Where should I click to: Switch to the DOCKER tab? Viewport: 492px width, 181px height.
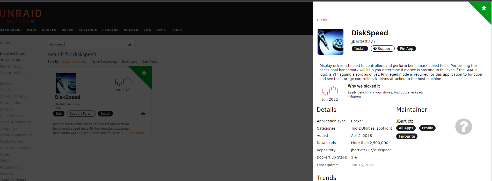(x=131, y=30)
